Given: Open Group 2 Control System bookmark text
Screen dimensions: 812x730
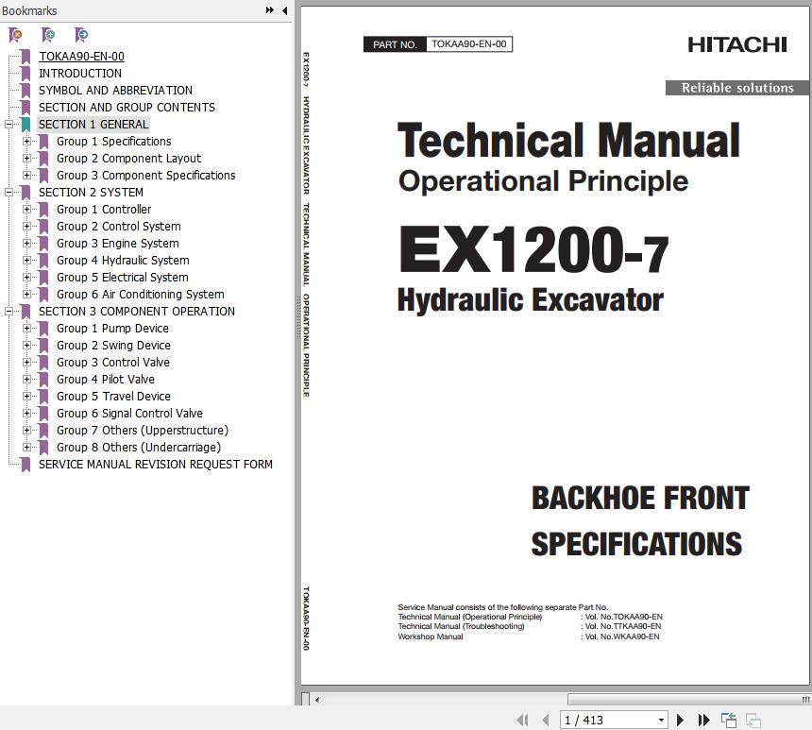Looking at the screenshot, I should (x=119, y=227).
